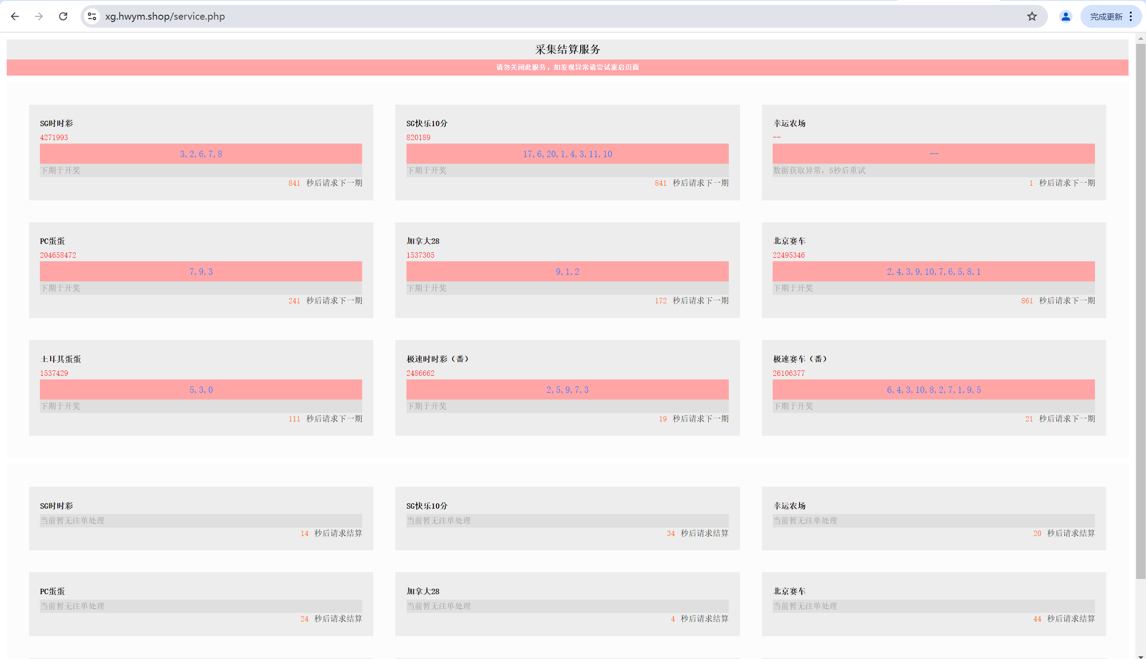The width and height of the screenshot is (1146, 659).
Task: Click the 19 countdown in 极速时时彩（番） card
Action: [663, 419]
